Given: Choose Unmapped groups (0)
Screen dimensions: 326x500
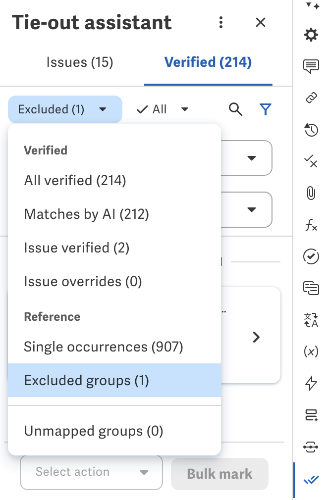Looking at the screenshot, I should pos(114,431).
